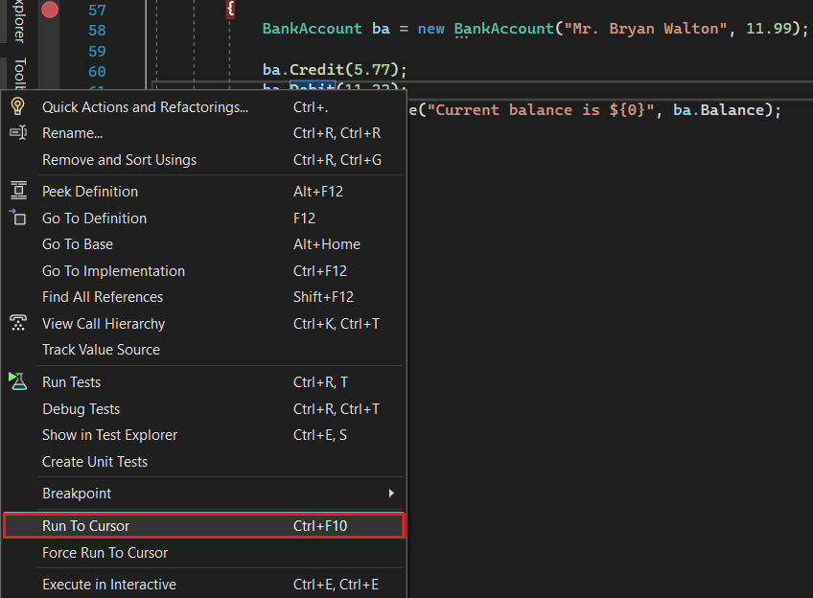Select Create Unit Tests

click(x=95, y=462)
